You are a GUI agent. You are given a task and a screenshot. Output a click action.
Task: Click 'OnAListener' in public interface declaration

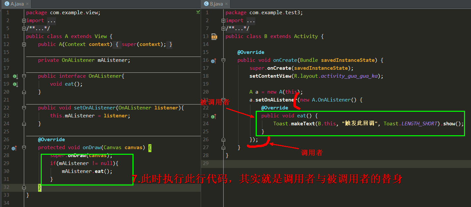coord(105,76)
